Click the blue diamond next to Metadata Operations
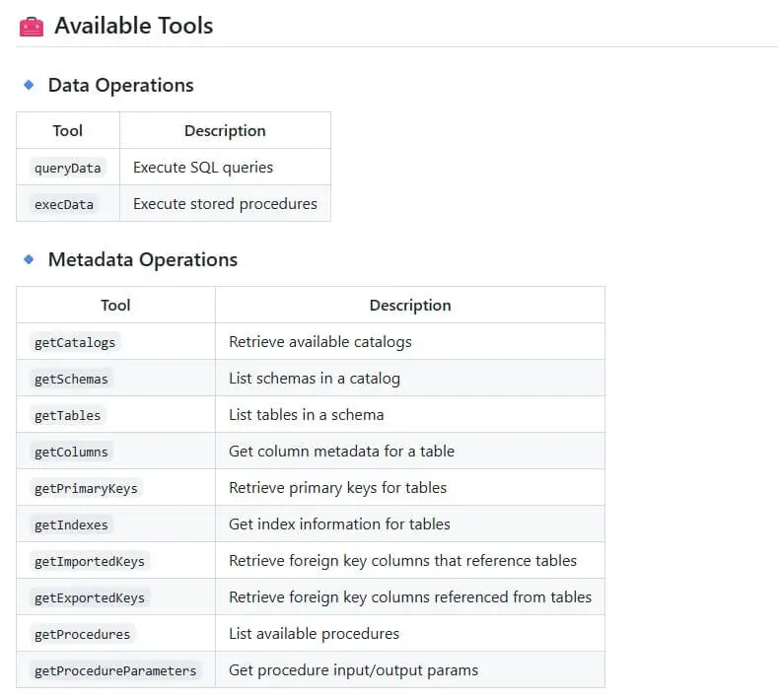 pyautogui.click(x=29, y=259)
